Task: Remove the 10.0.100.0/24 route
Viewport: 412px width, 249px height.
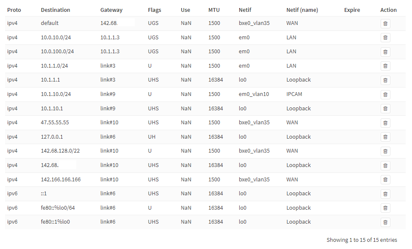Action: click(385, 52)
